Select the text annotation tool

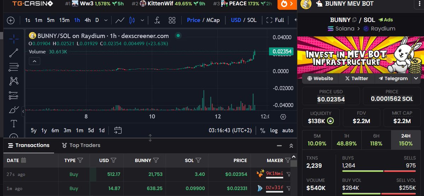(13, 124)
